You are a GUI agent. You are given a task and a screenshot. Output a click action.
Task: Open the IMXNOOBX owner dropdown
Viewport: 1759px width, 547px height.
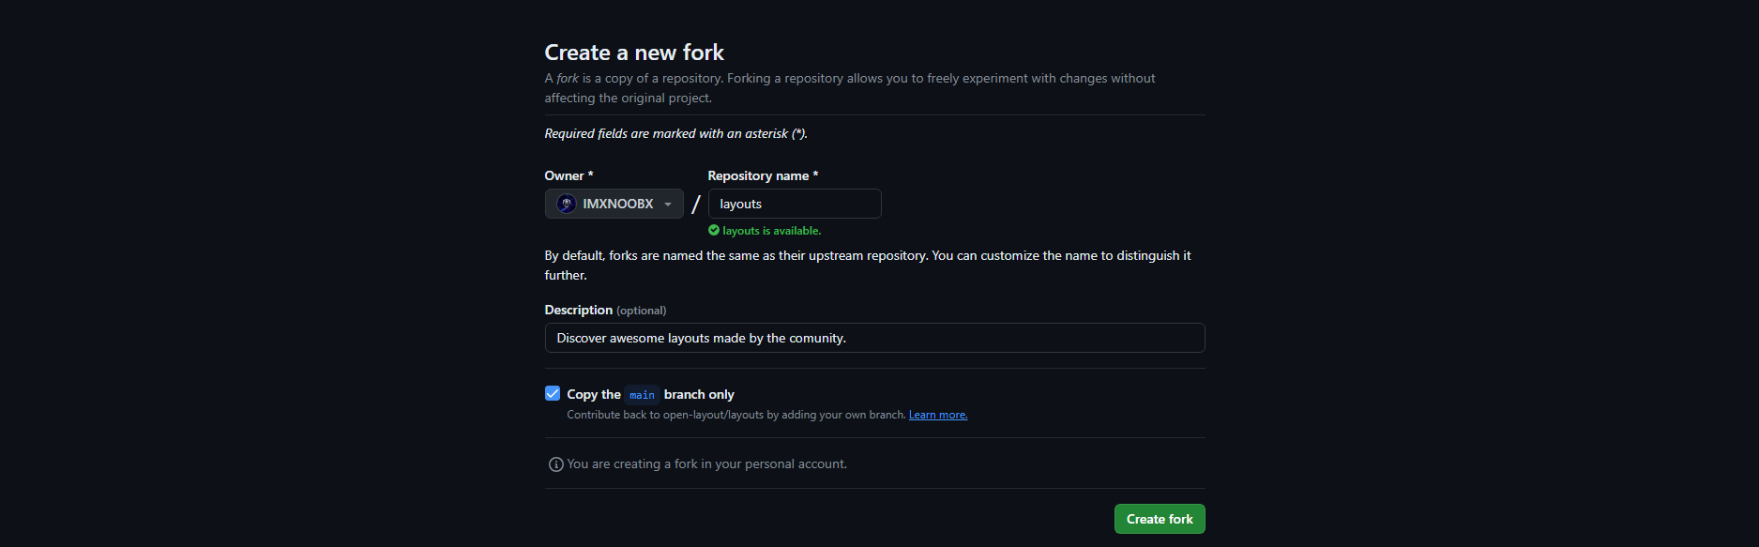[614, 204]
